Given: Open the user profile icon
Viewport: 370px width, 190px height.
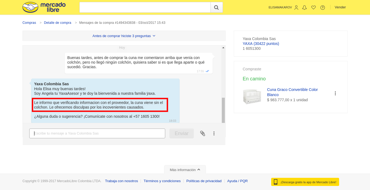Looking at the screenshot, I should (x=296, y=8).
